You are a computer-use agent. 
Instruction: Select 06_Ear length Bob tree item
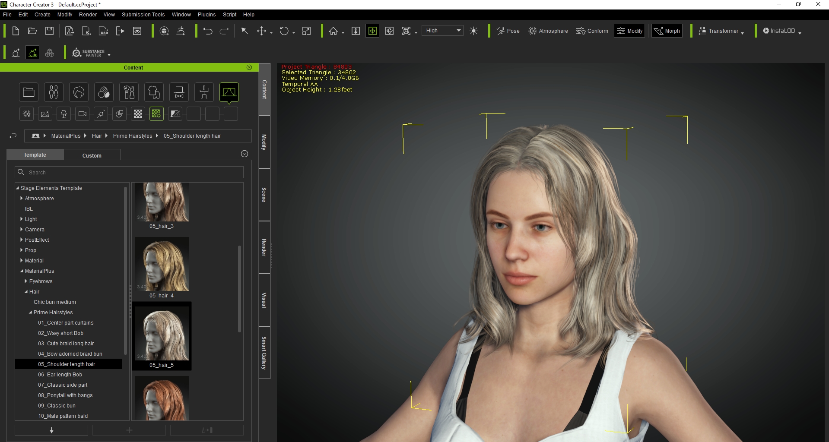tap(60, 374)
